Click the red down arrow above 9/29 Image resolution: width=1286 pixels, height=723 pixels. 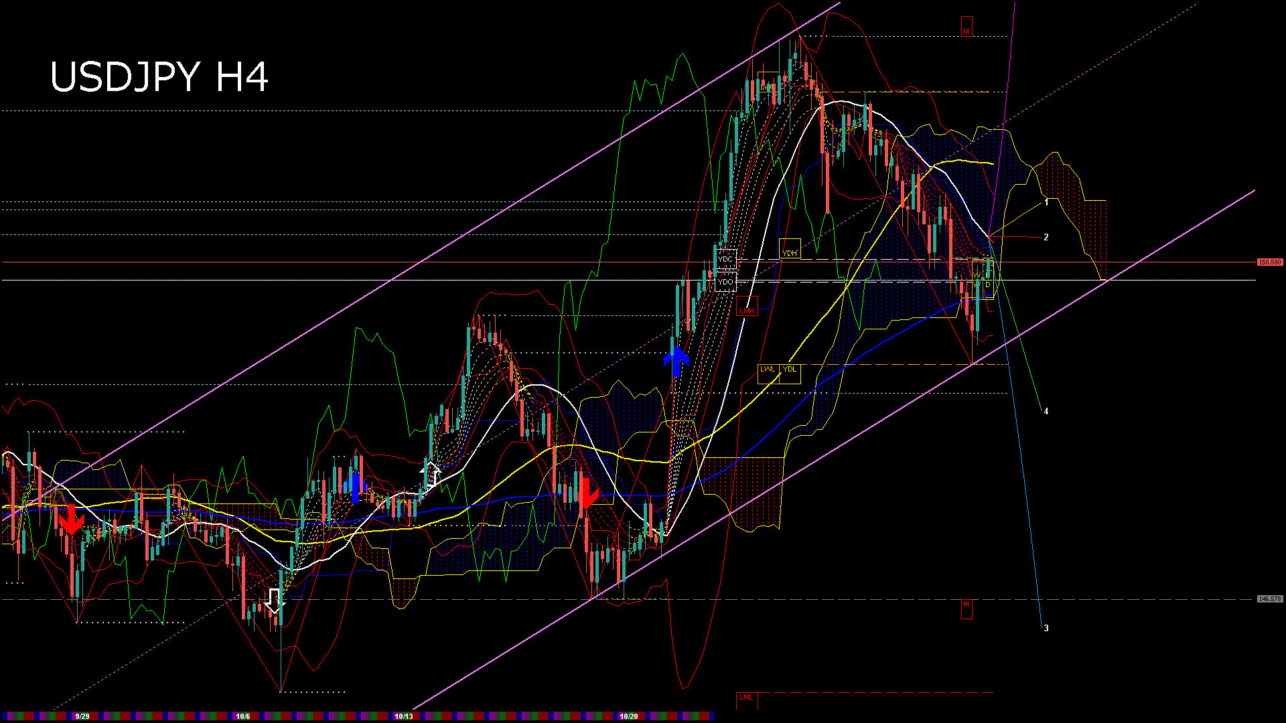click(x=71, y=520)
